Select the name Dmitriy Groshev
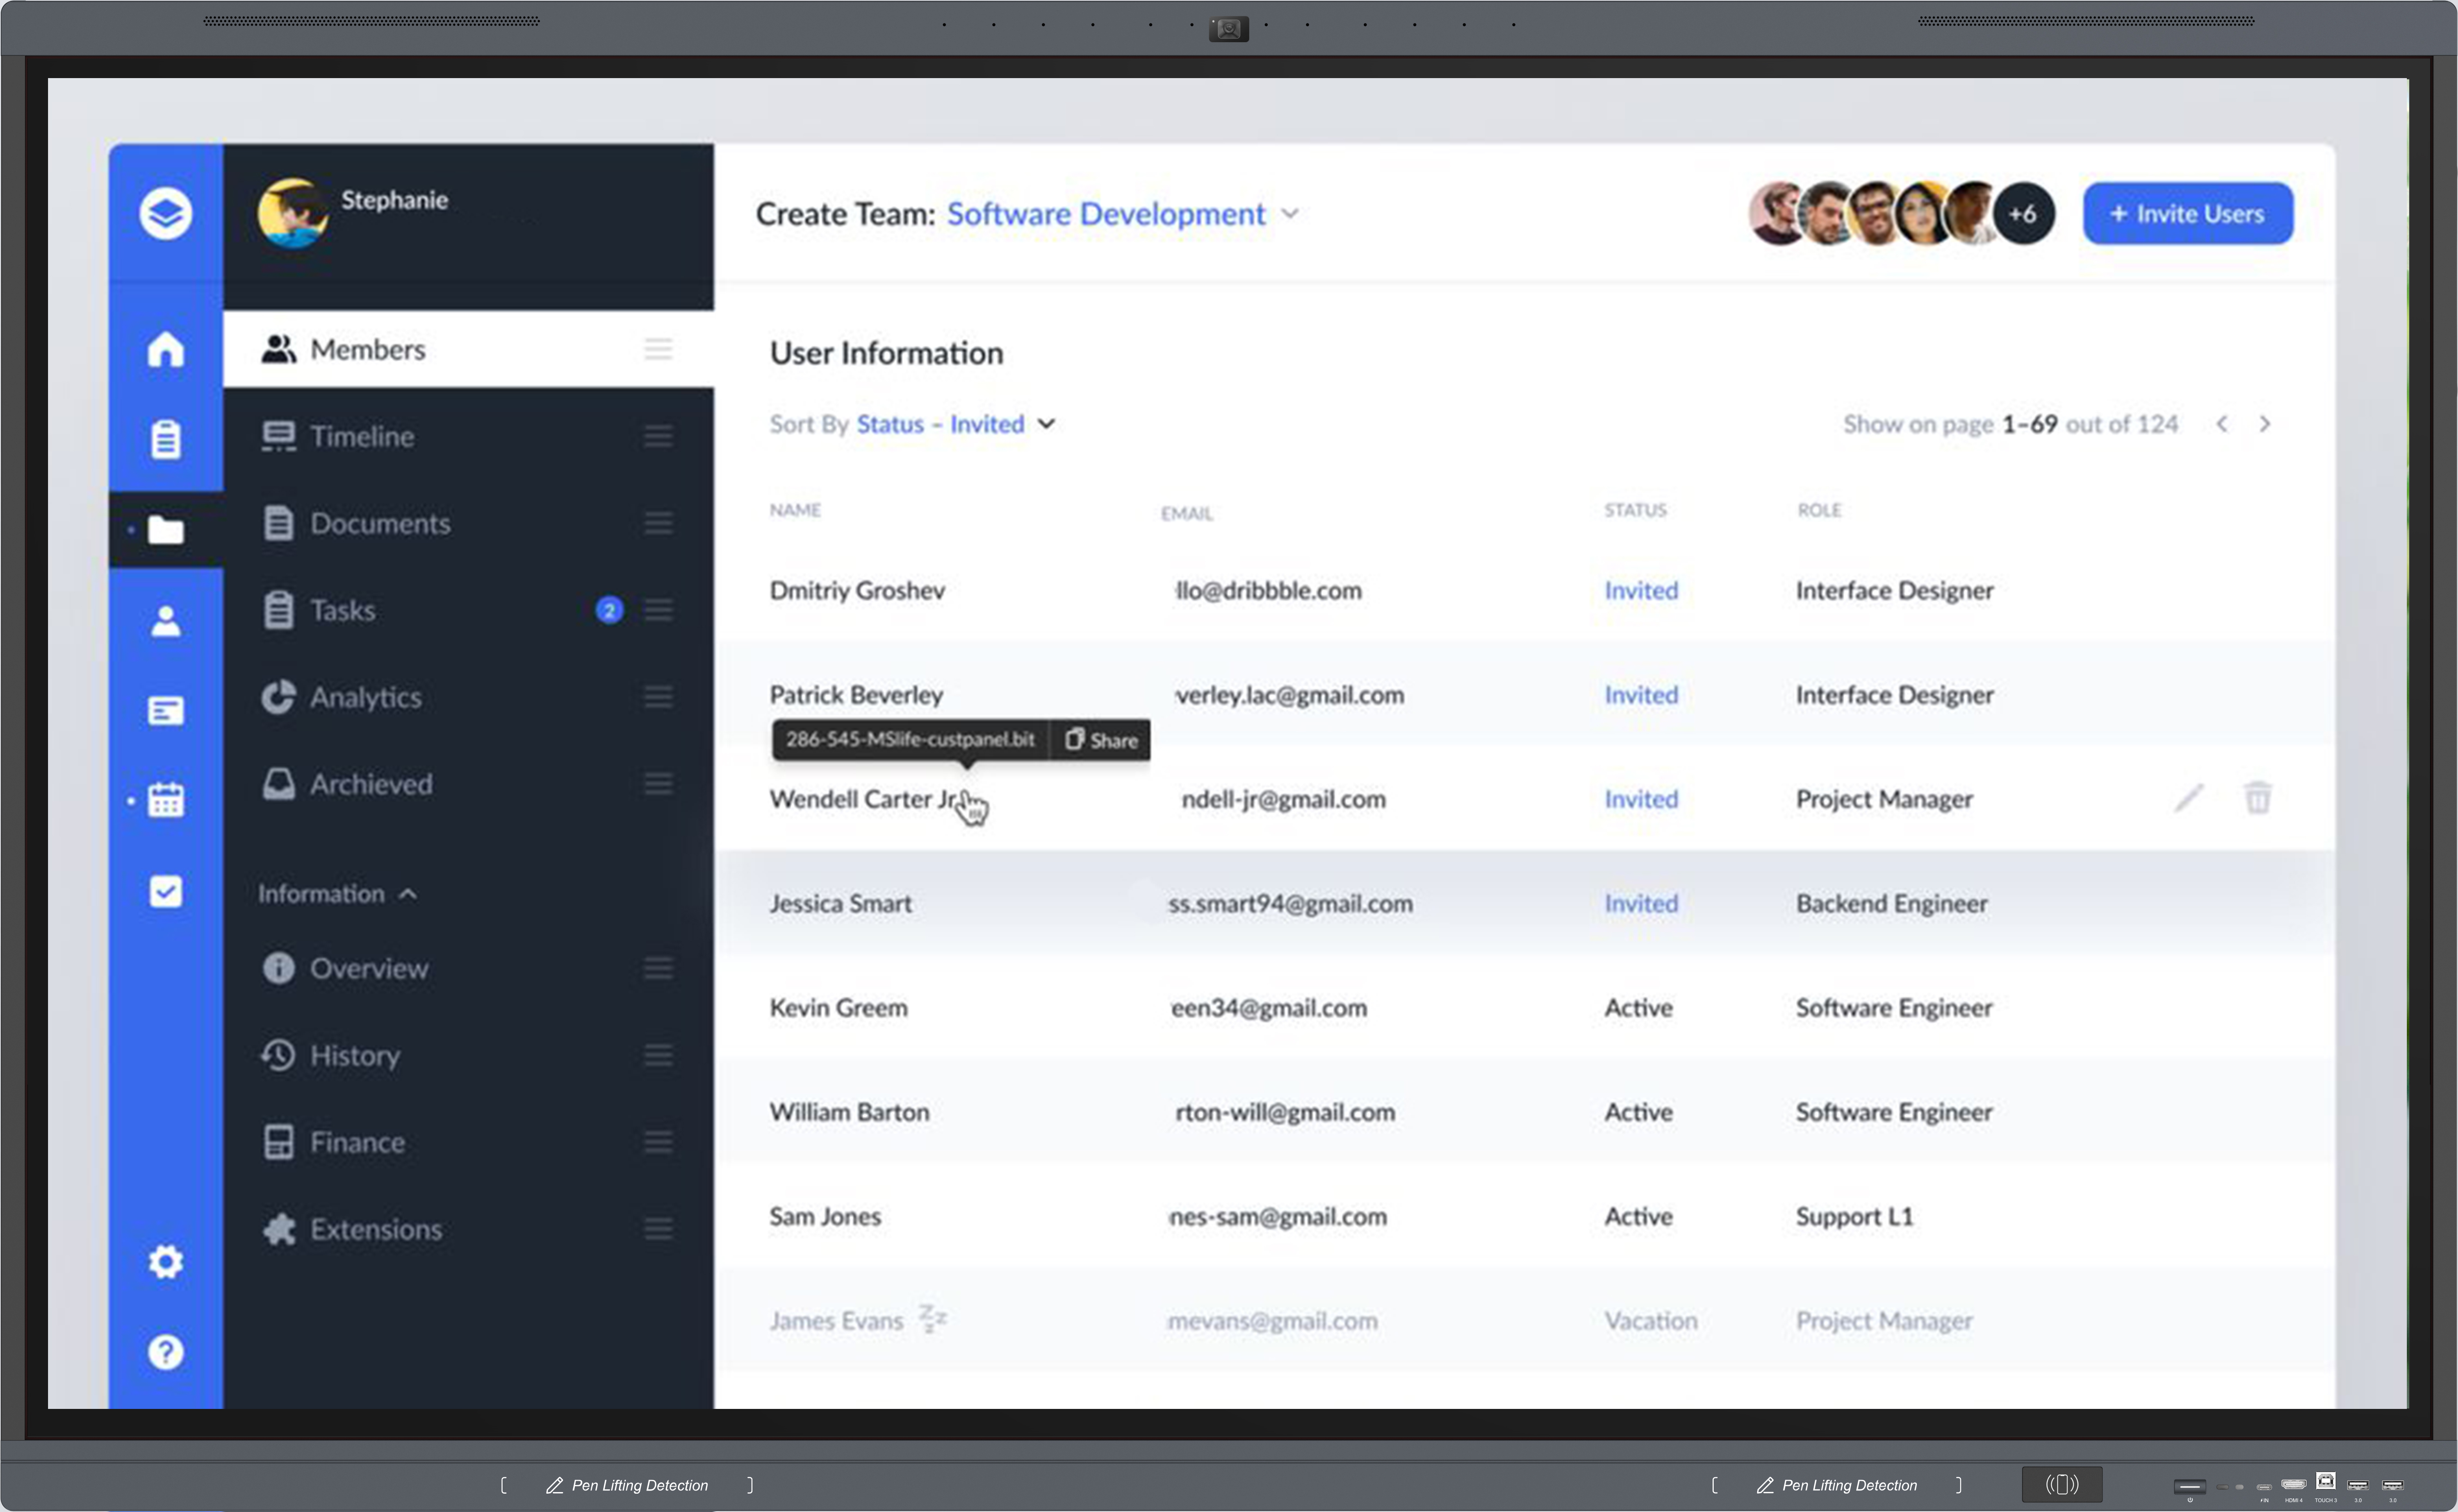2458x1512 pixels. (x=857, y=590)
